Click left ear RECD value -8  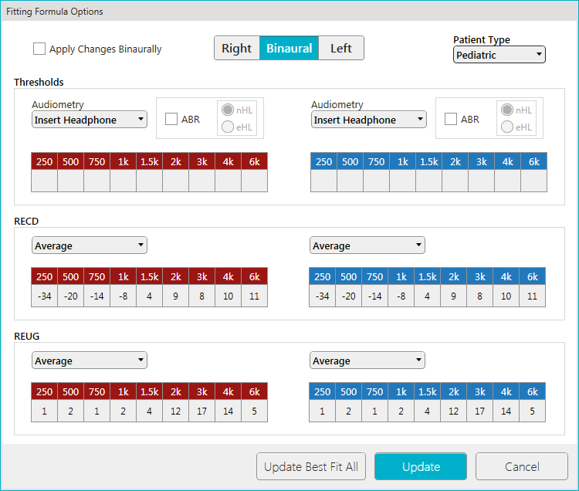(x=401, y=296)
